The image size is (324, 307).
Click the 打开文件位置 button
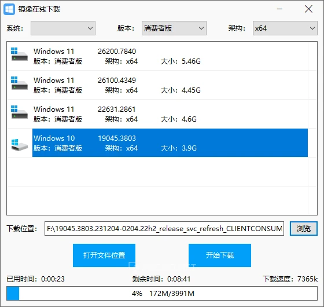[x=104, y=255]
